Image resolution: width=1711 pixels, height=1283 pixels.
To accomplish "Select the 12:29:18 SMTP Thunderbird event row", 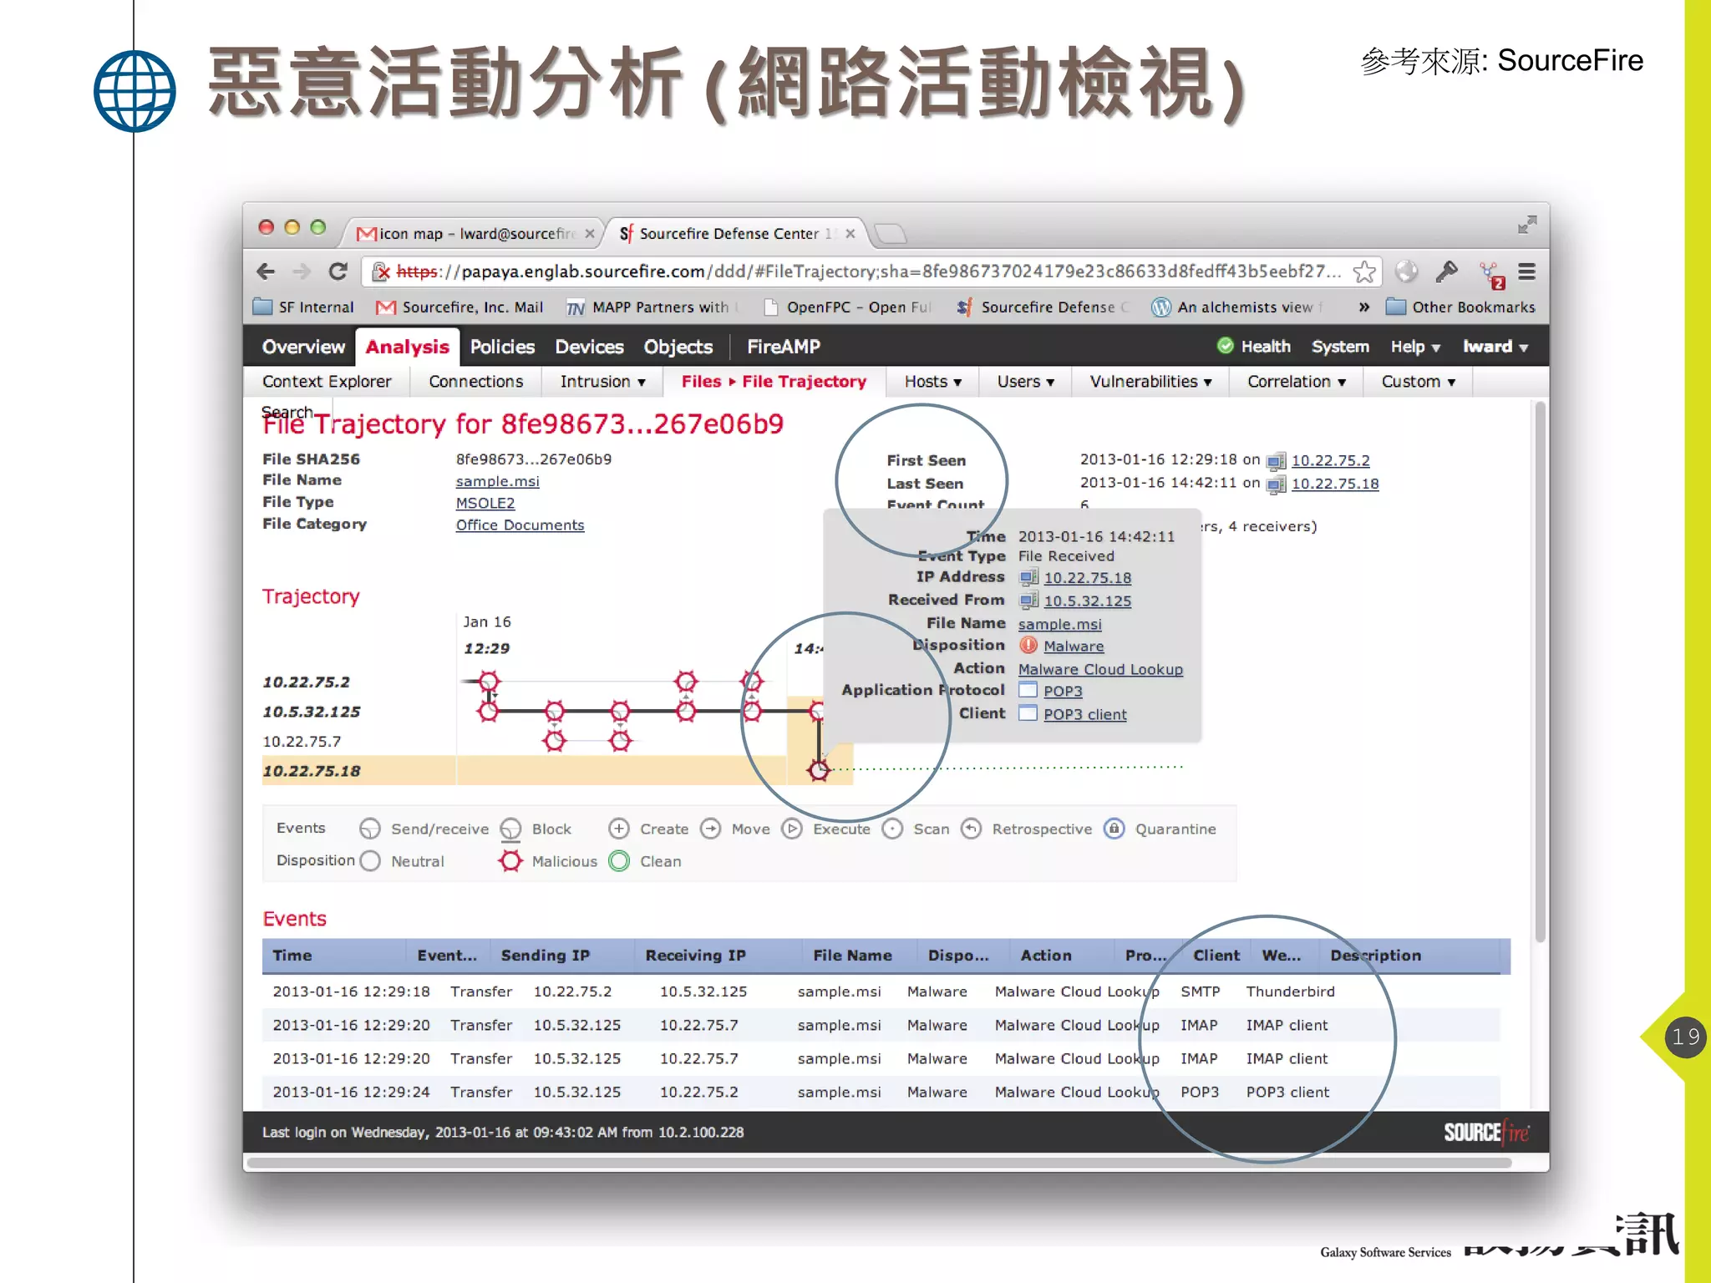I will point(881,991).
